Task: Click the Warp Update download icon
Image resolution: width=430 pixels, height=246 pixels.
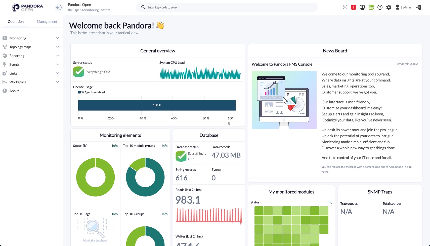Action: pos(362,7)
